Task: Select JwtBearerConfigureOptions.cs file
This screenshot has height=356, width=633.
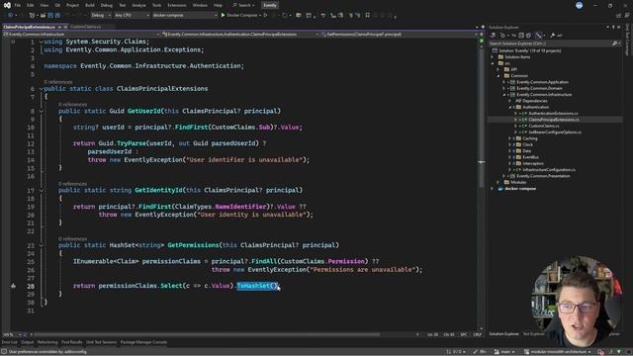Action: tap(555, 133)
